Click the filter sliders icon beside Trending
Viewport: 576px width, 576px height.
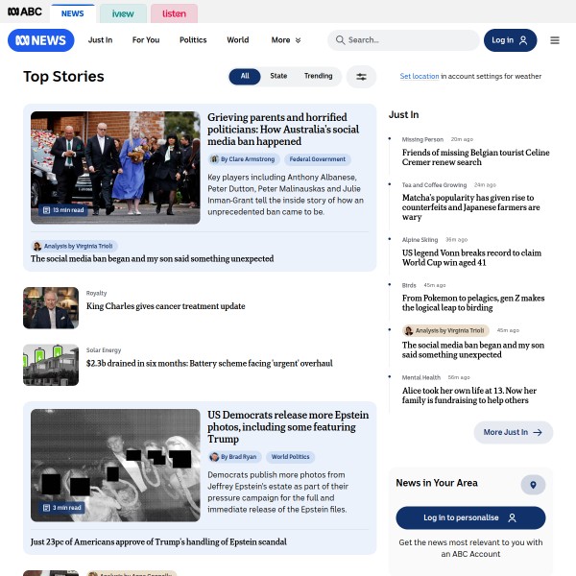tap(361, 77)
